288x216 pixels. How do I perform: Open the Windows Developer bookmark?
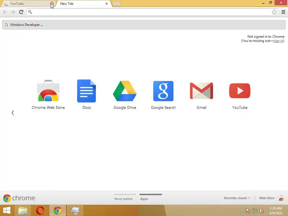tap(24, 25)
